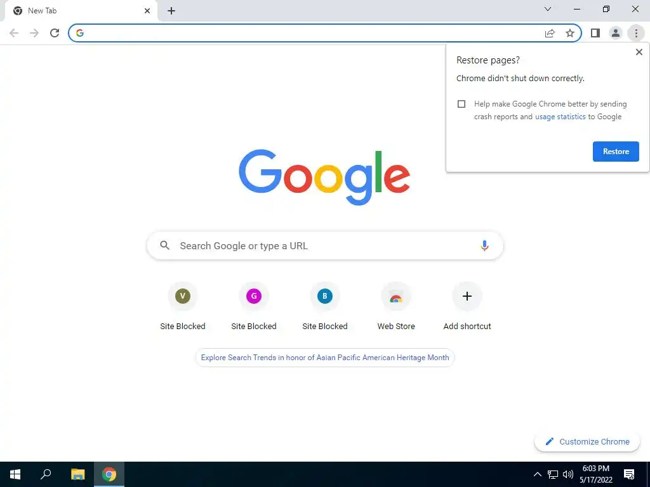Open the Windows Start menu
This screenshot has width=650, height=487.
[15, 474]
